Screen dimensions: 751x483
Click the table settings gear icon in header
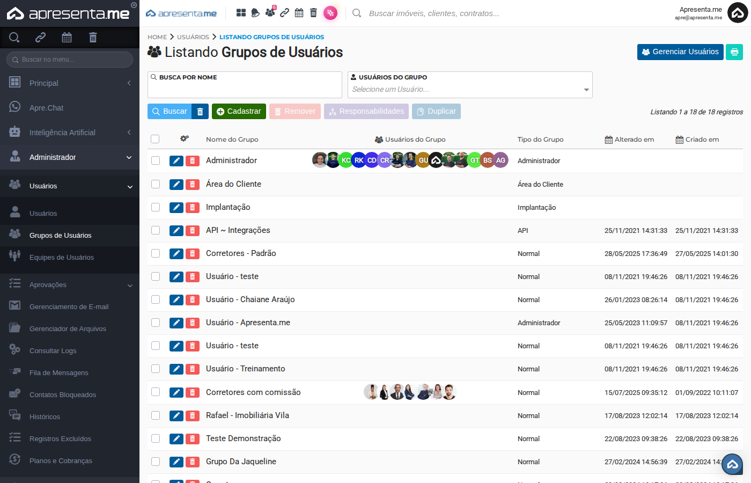(185, 139)
